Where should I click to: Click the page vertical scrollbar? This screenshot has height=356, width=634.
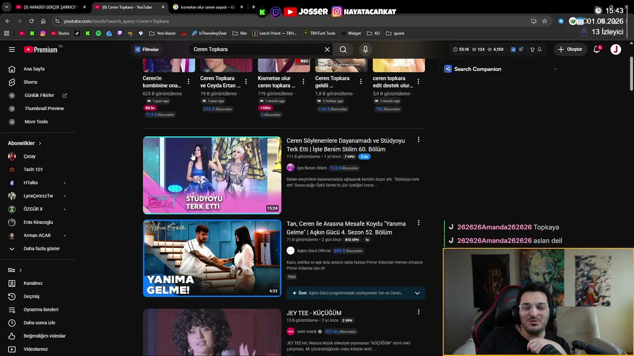coord(632,73)
